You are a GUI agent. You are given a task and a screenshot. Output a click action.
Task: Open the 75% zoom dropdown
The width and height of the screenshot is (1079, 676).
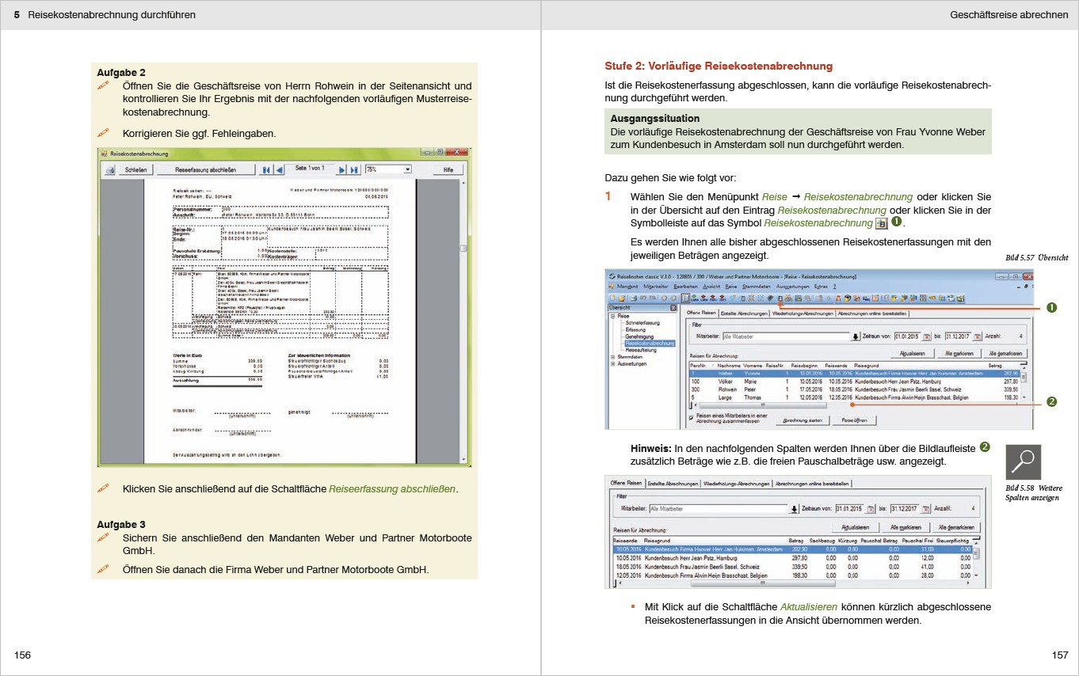[407, 169]
